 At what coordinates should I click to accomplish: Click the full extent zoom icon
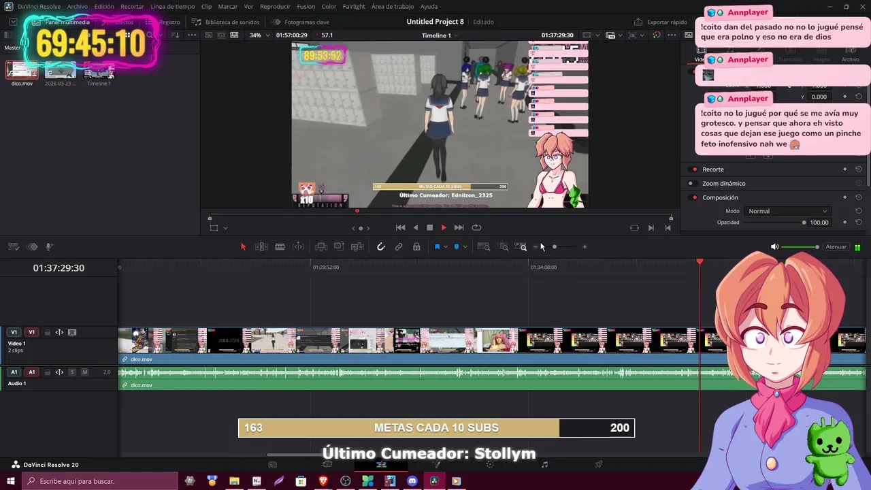pos(484,247)
